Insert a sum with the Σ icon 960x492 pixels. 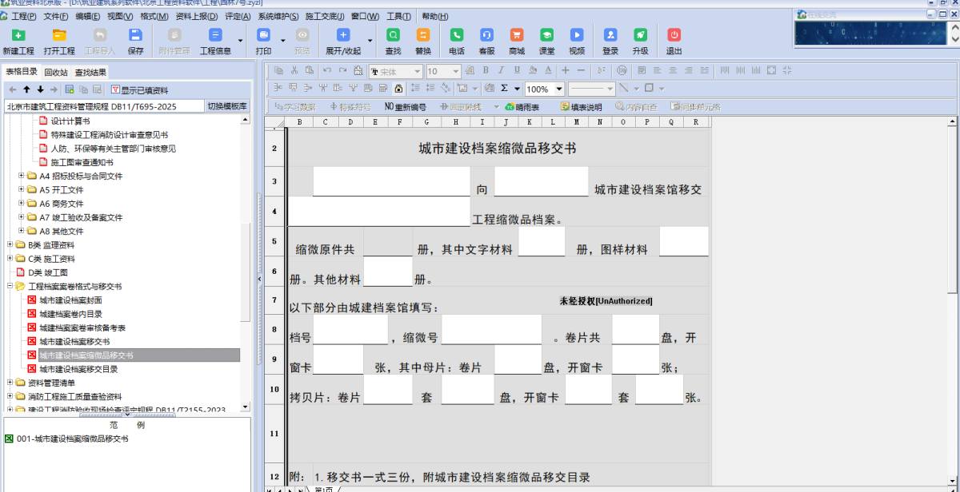pos(505,88)
